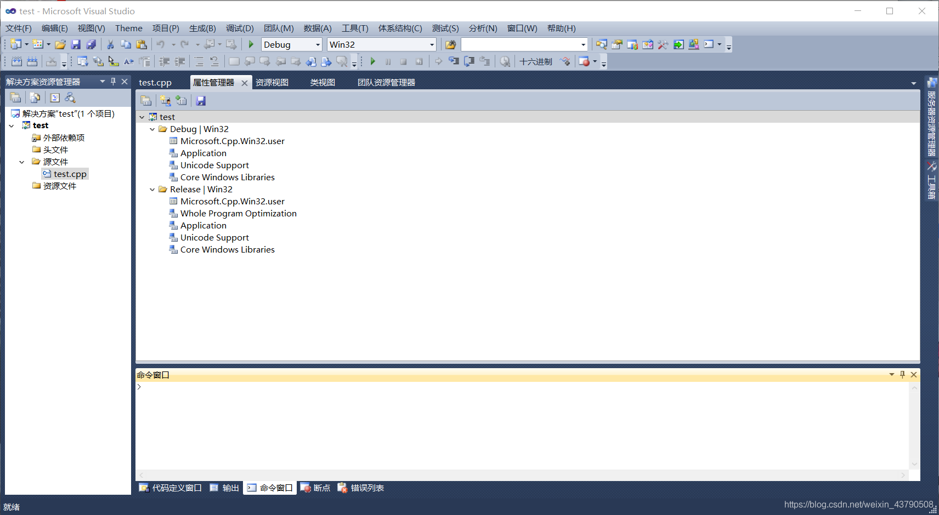
Task: Click the Step Over debug icon
Action: (469, 61)
